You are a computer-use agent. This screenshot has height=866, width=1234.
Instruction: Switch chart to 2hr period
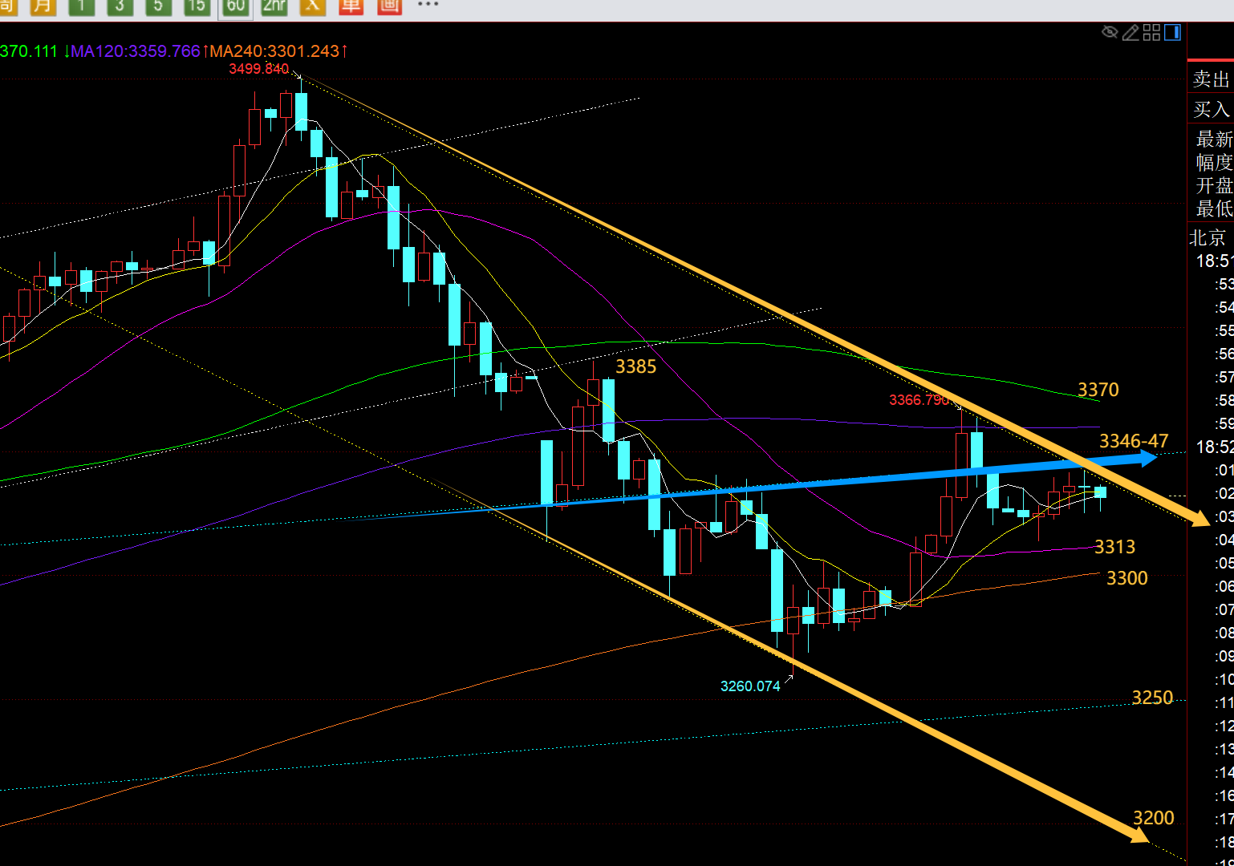pyautogui.click(x=274, y=6)
